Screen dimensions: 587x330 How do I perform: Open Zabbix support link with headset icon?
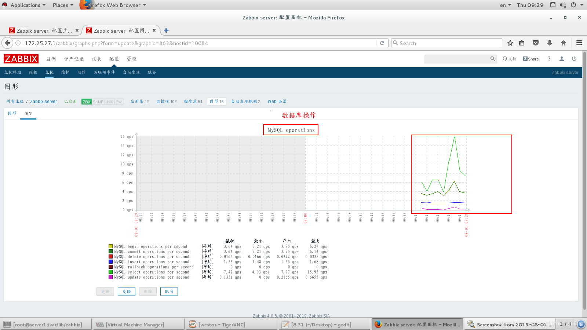[510, 59]
